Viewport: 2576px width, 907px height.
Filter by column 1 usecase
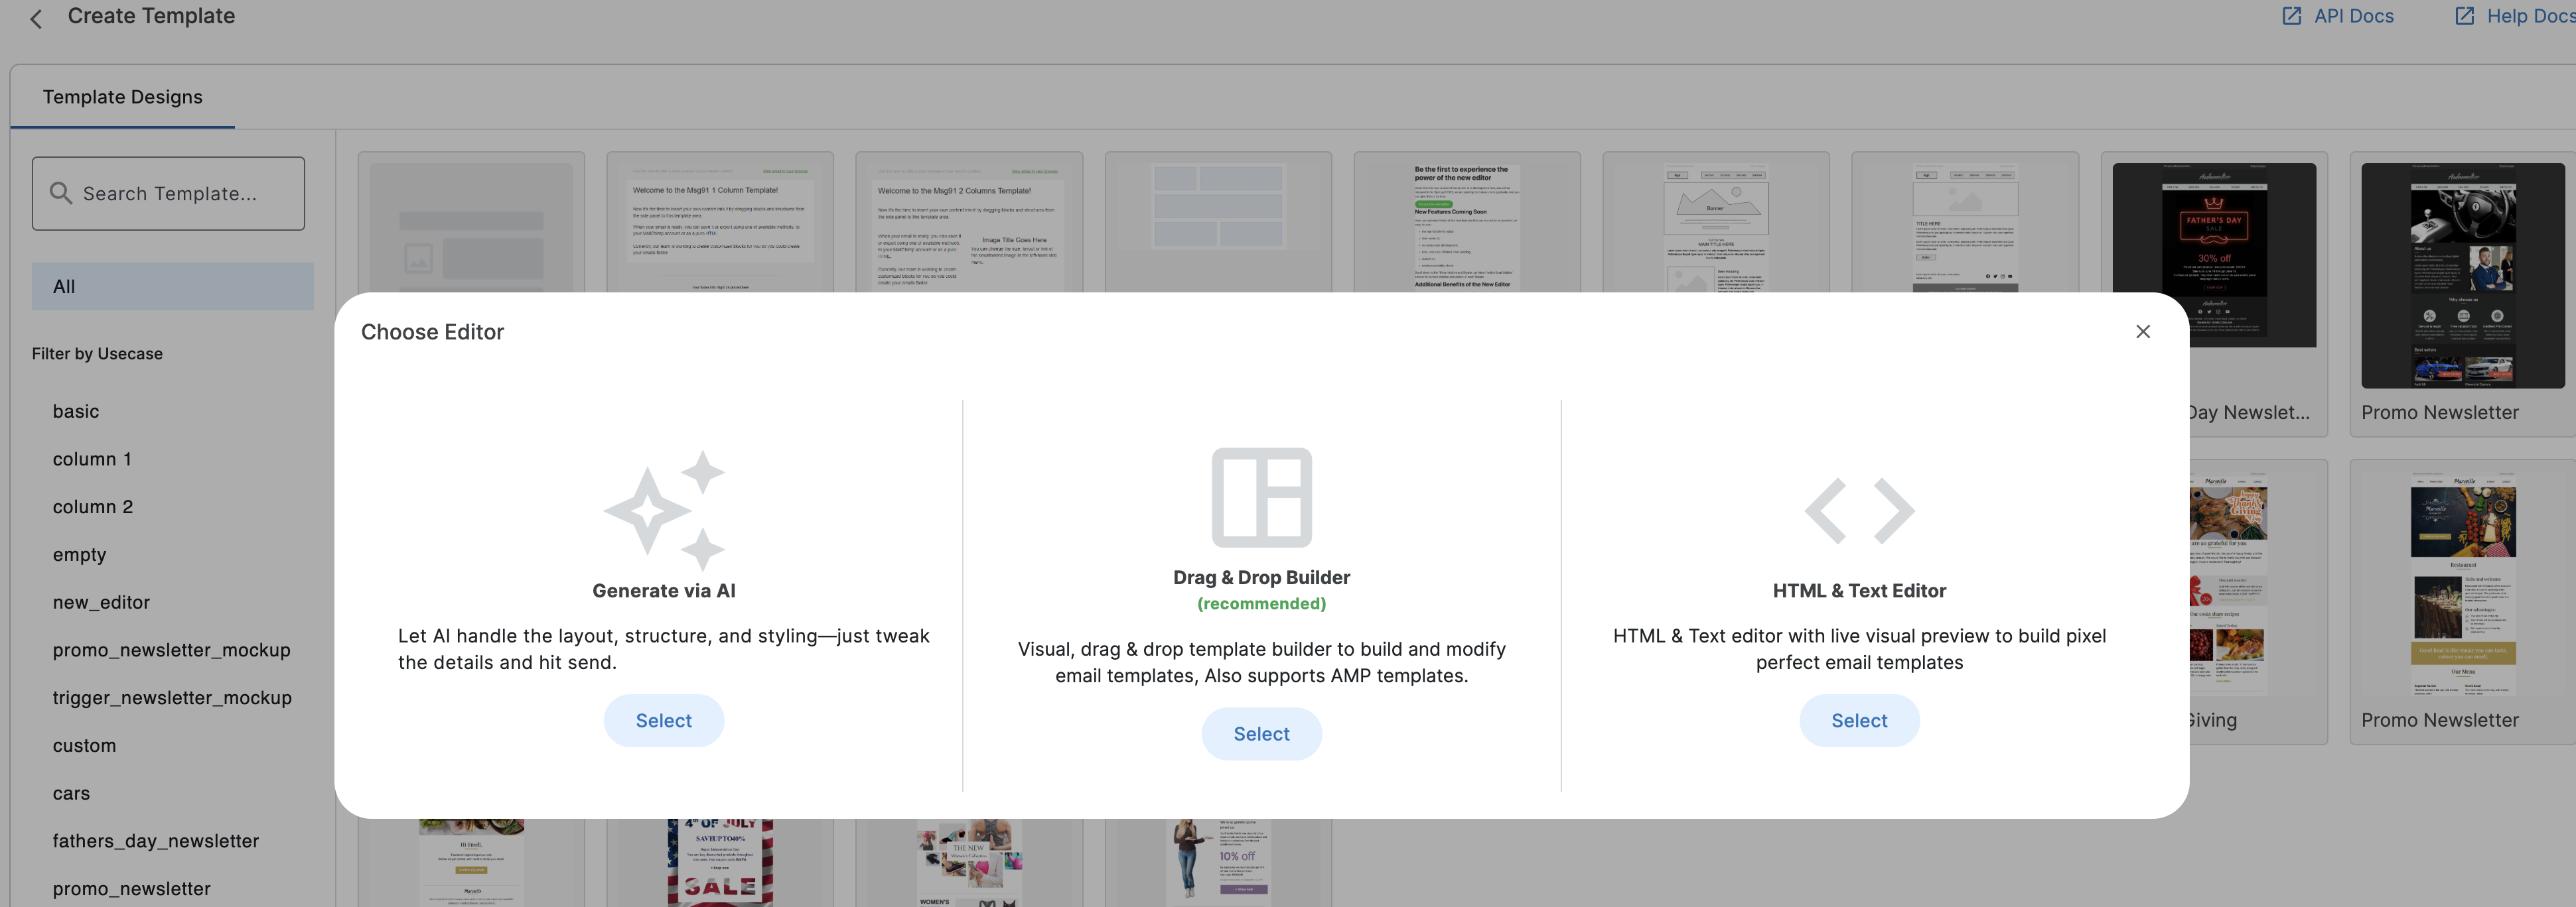pos(92,459)
